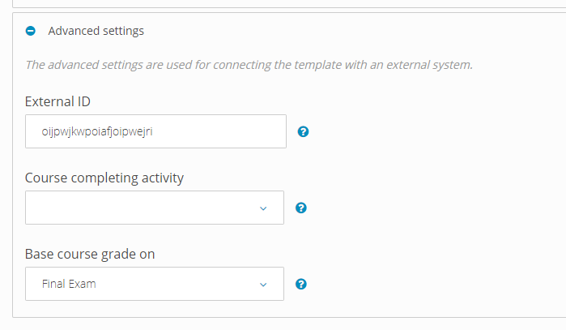Viewport: 566px width, 330px height.
Task: Click help icon next to Base course grade
Action: 301,284
